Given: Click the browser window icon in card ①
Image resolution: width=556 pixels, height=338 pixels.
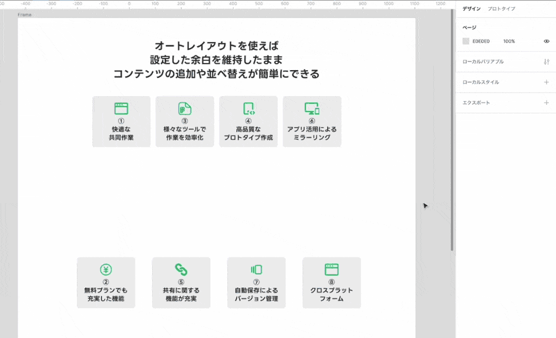Looking at the screenshot, I should pos(121,108).
